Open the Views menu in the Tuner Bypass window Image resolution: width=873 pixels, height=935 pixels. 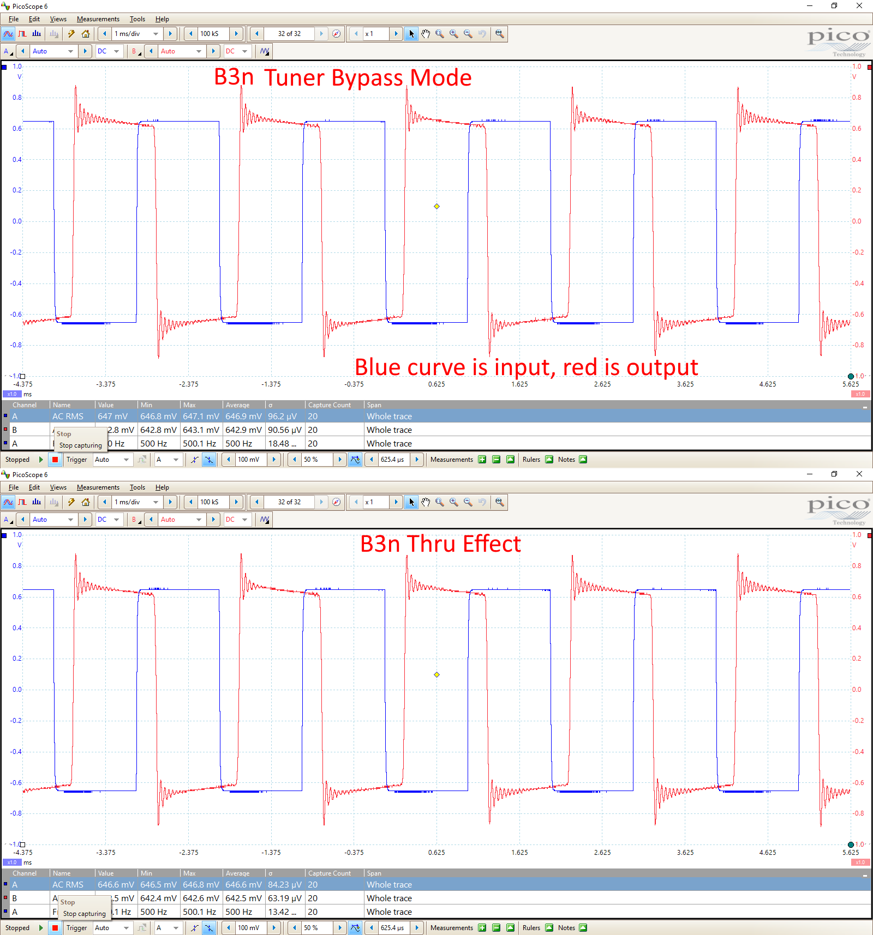coord(58,19)
